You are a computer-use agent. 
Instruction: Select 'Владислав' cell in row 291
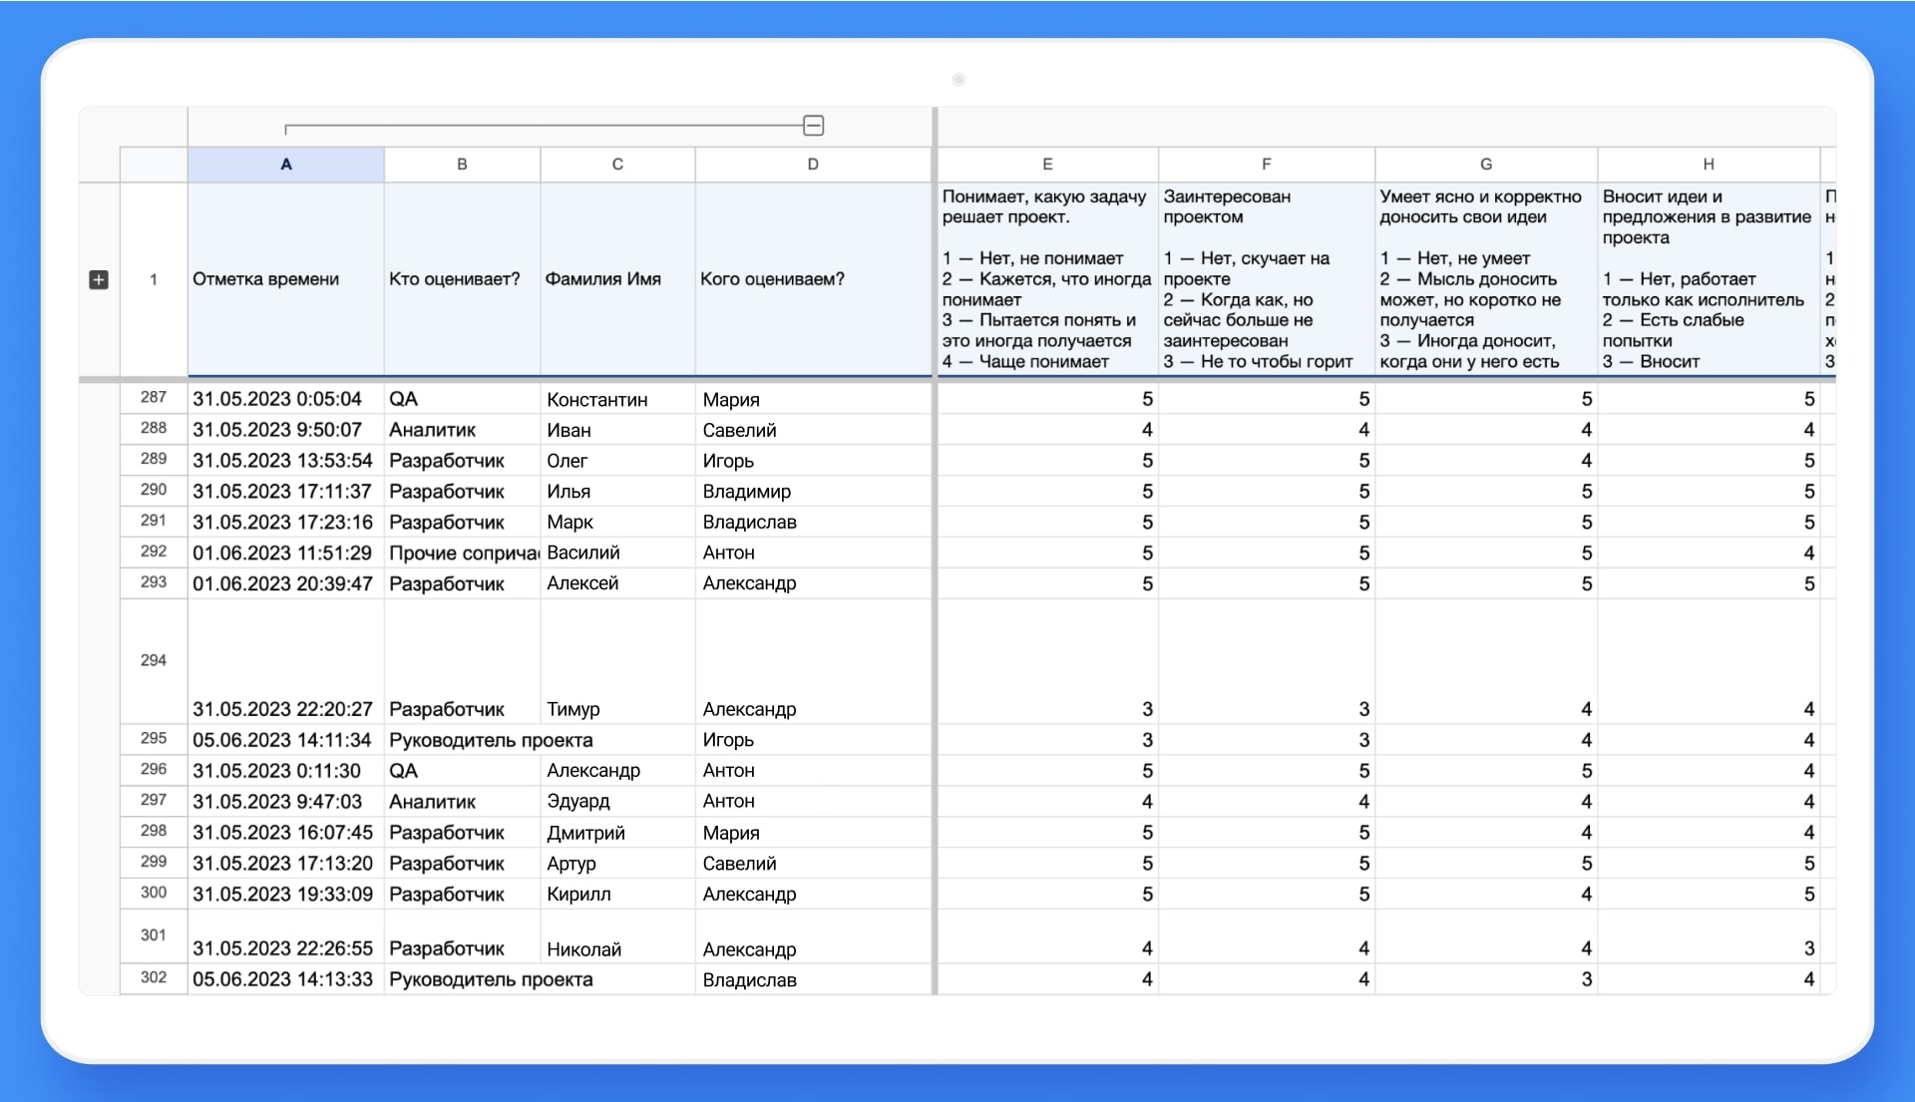click(x=813, y=523)
